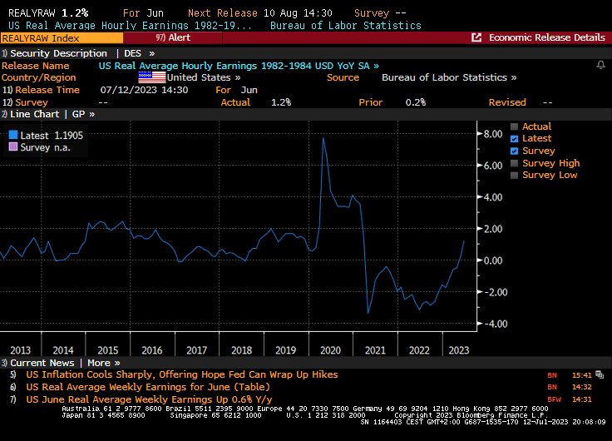Viewport: 612px width, 441px height.
Task: Follow the United States country chevron
Action: click(x=238, y=77)
